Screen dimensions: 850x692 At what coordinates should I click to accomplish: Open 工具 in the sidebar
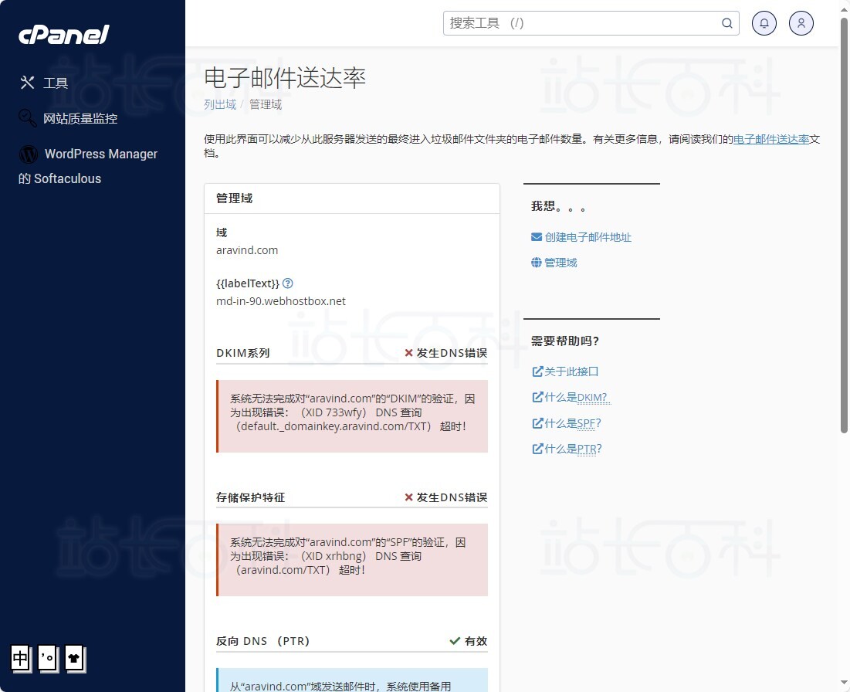[x=56, y=83]
